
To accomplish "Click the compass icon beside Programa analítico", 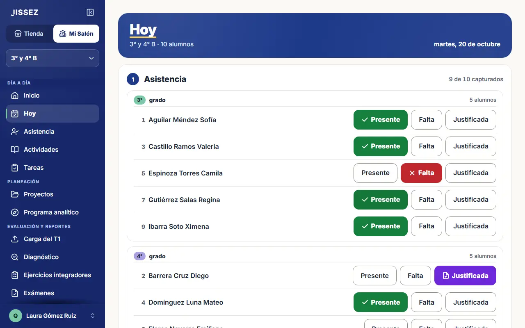I will (15, 212).
